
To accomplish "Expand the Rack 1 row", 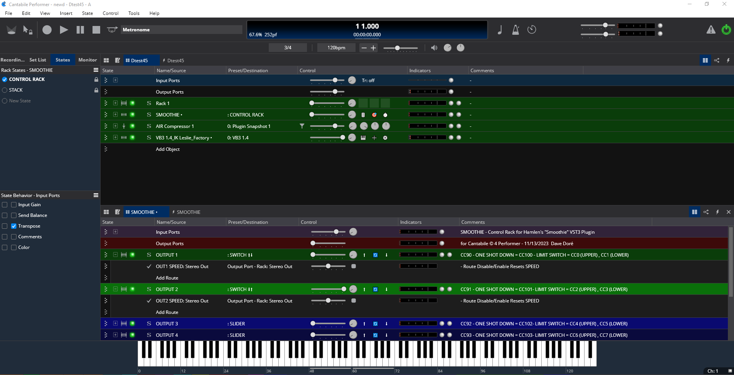I will 115,103.
